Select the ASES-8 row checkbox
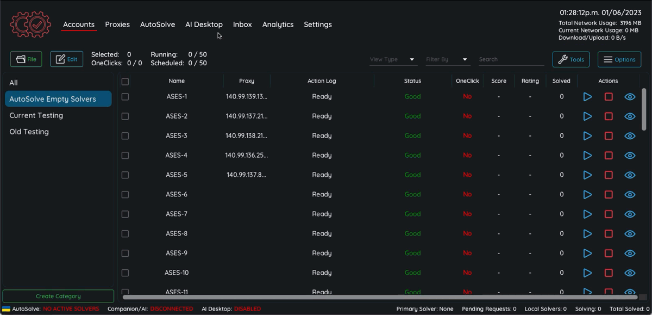The height and width of the screenshot is (315, 652). (x=125, y=234)
